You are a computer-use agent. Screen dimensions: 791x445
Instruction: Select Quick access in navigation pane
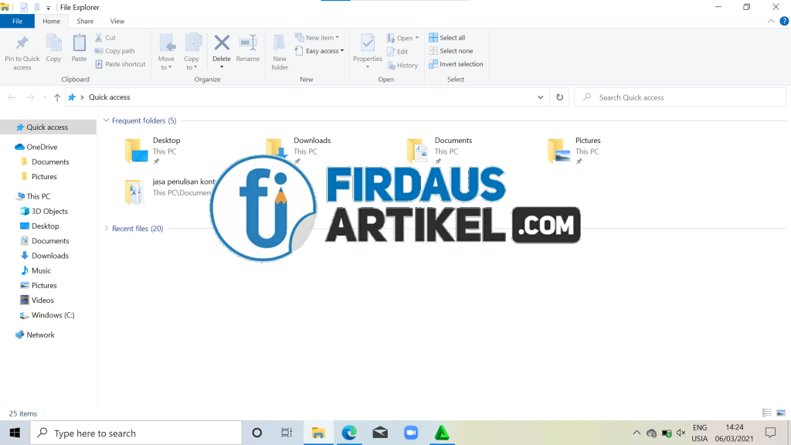point(47,127)
